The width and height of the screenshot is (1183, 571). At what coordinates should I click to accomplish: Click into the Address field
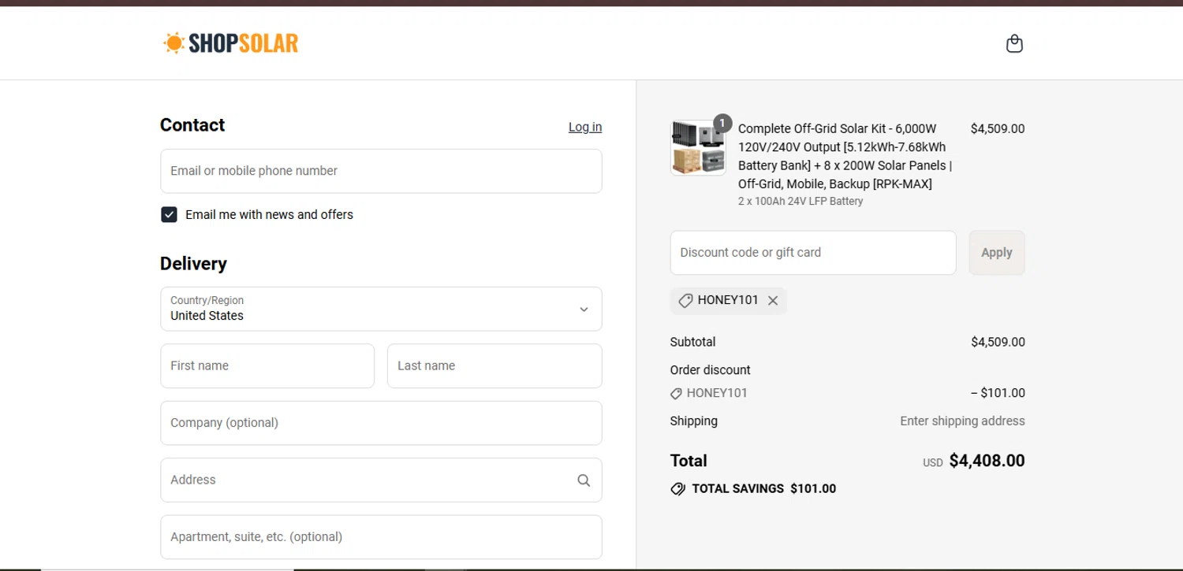coord(381,480)
